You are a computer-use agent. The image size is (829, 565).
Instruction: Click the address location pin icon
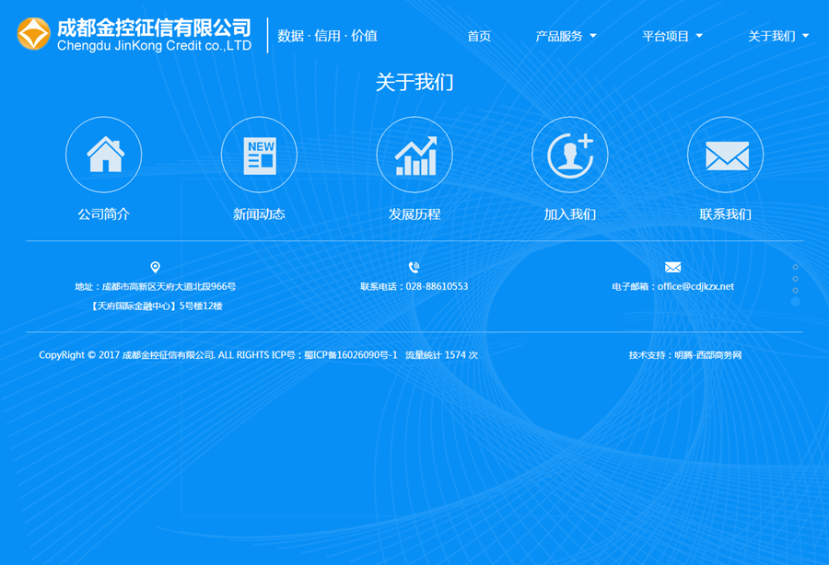(155, 267)
